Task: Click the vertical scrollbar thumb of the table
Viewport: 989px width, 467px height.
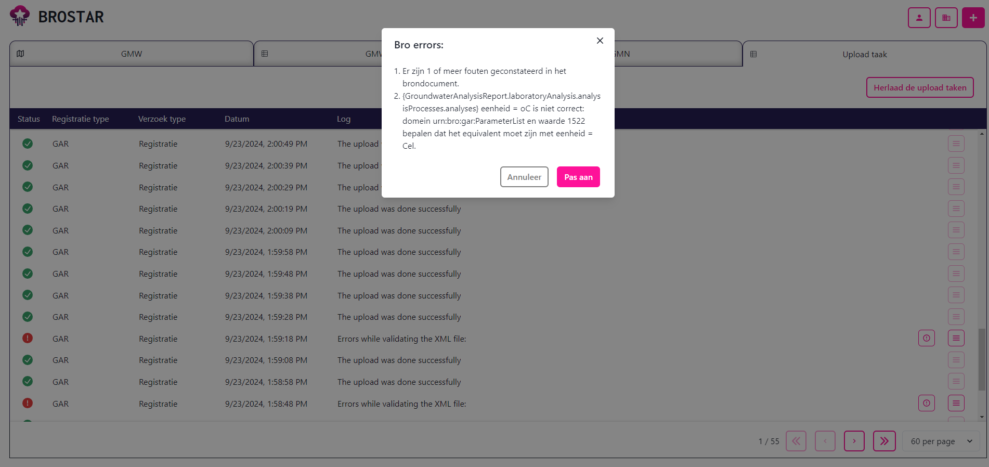Action: coord(982,359)
